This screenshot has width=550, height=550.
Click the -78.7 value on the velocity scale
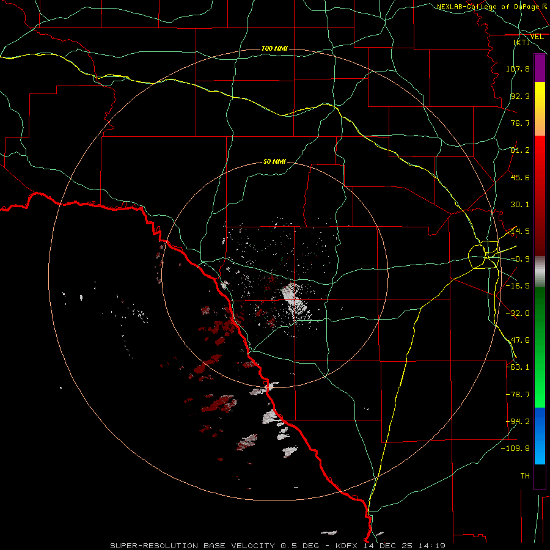pyautogui.click(x=518, y=395)
